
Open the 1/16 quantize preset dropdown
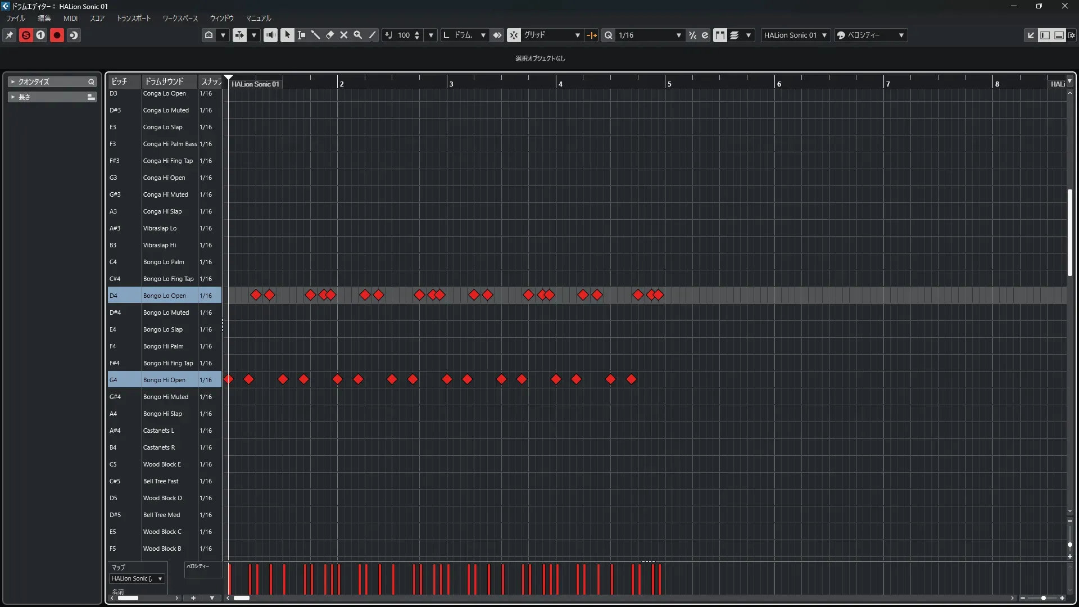(649, 35)
